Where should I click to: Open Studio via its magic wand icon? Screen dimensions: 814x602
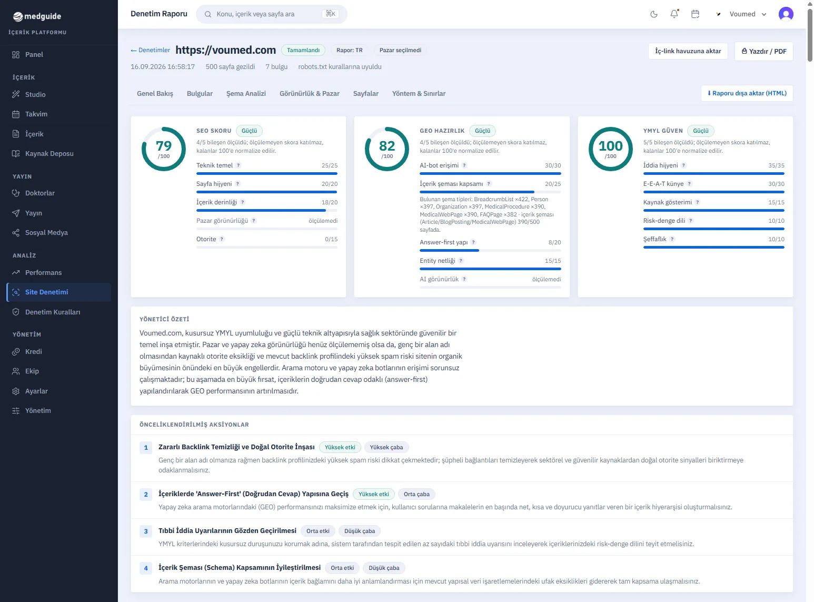click(x=16, y=94)
